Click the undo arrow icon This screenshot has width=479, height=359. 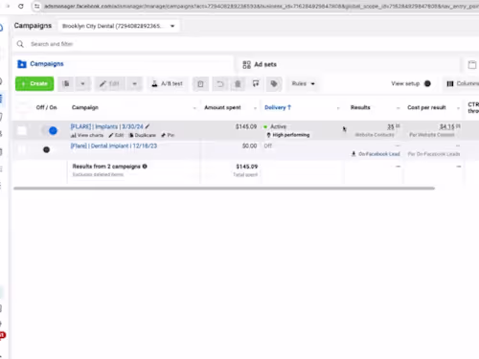pos(220,84)
